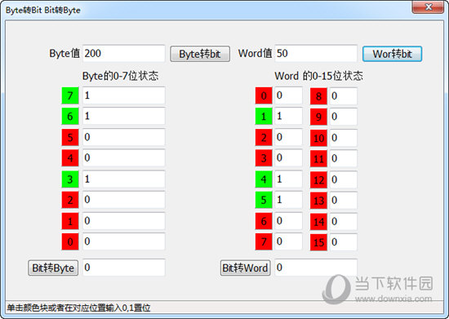Toggle Word bit 3 red color block
449x319 pixels.
(264, 158)
